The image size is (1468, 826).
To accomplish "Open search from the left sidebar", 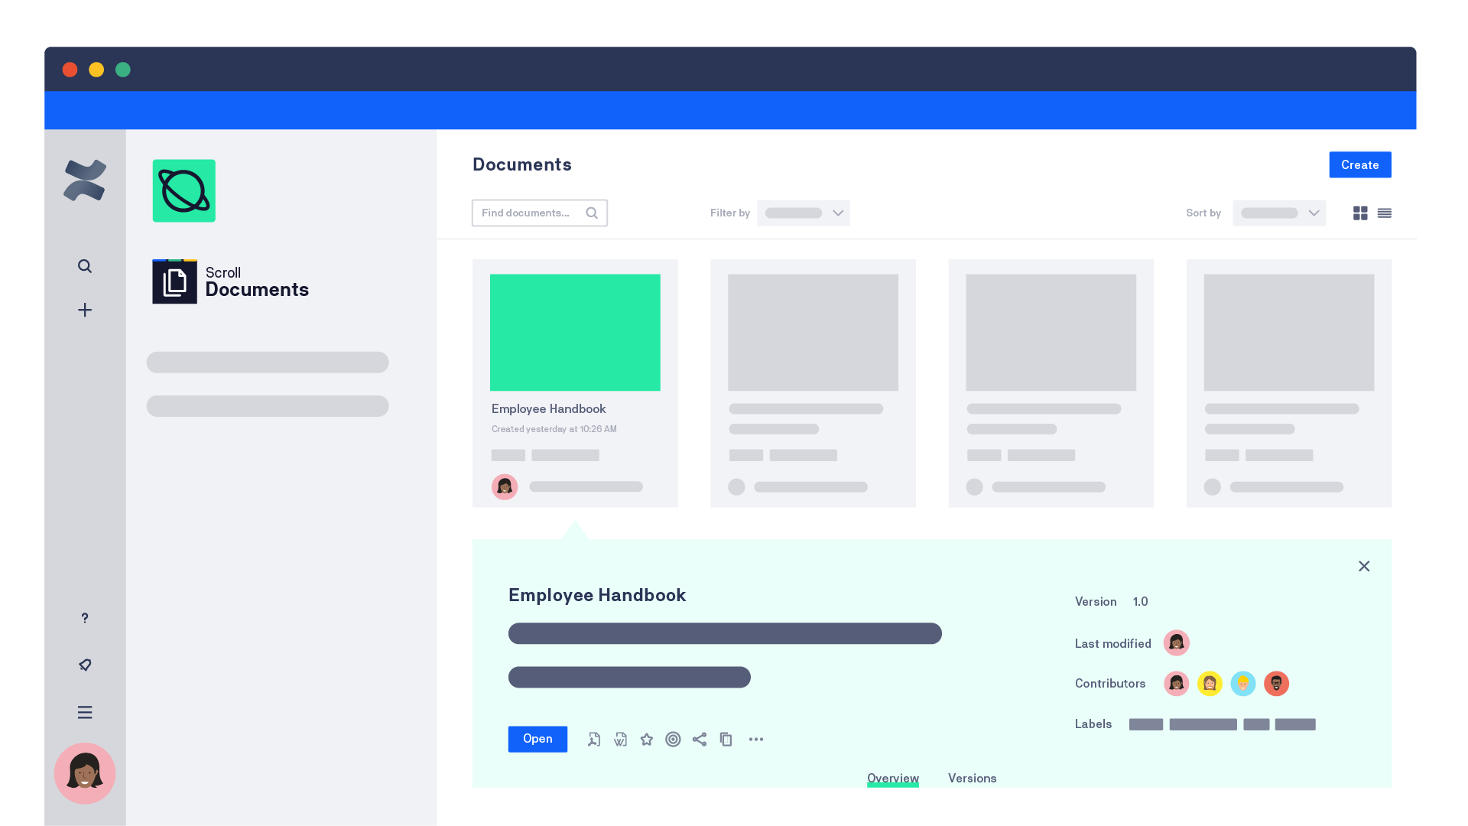I will [85, 266].
